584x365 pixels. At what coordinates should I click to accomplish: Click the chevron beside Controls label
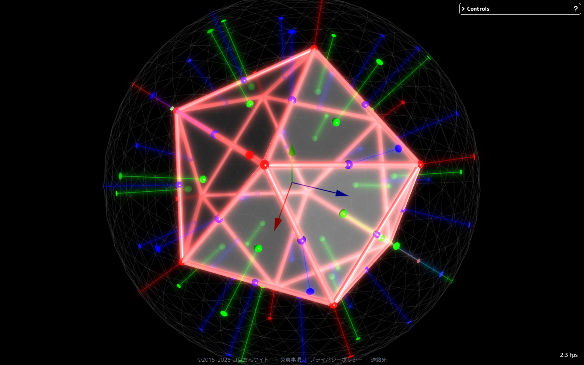pyautogui.click(x=463, y=9)
